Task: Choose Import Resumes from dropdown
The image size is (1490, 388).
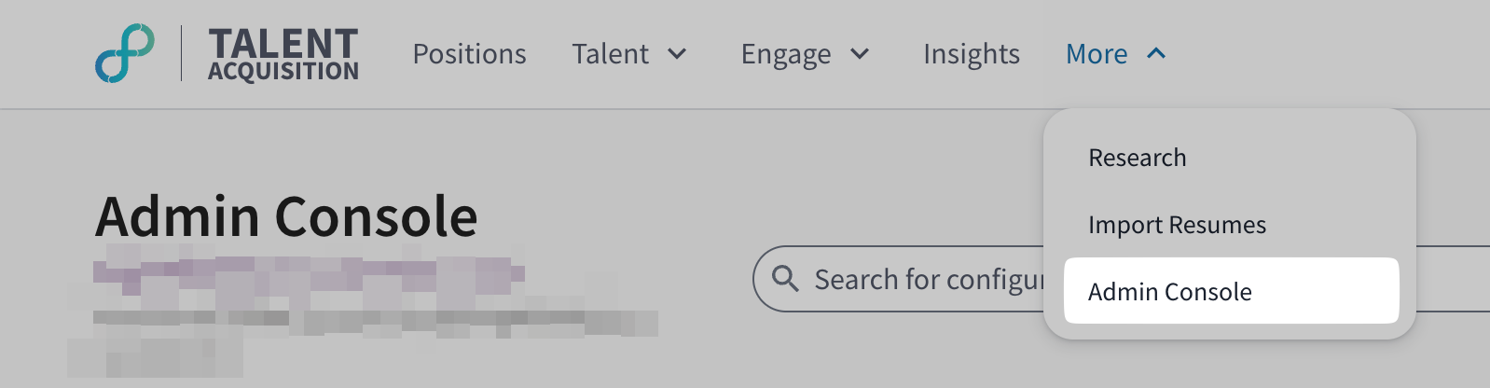Action: click(x=1177, y=225)
